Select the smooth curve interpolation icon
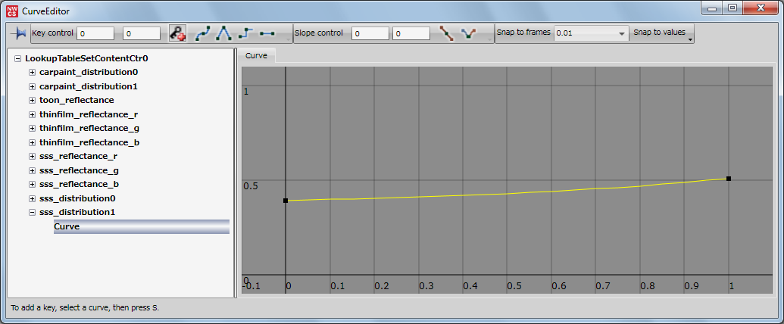The image size is (784, 324). [203, 33]
